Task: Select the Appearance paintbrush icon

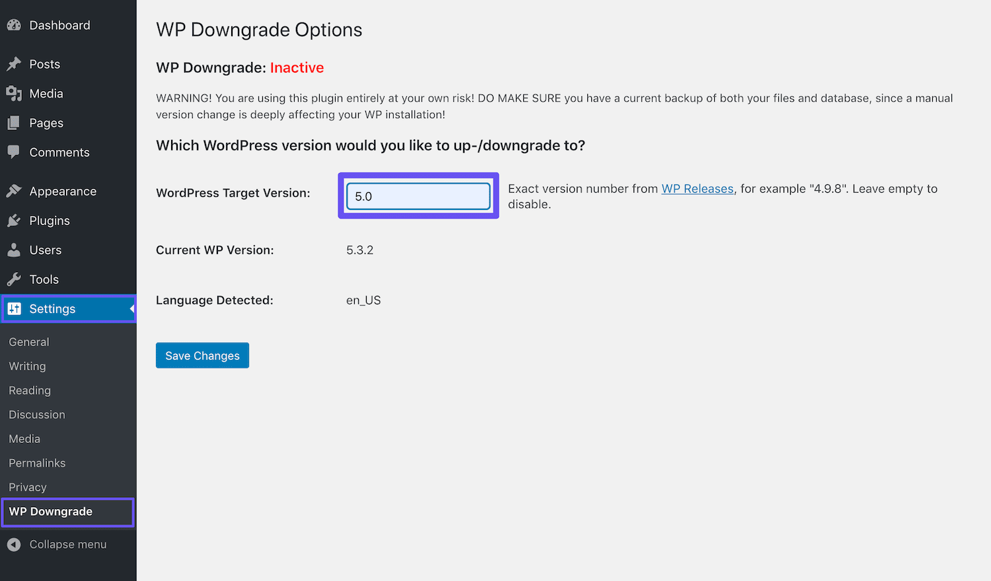Action: tap(15, 191)
